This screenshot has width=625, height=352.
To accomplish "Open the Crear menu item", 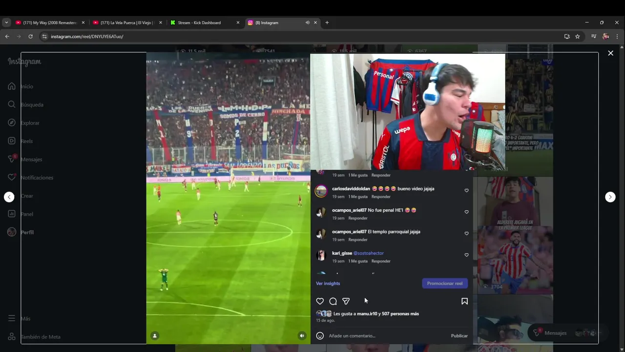I will [x=21, y=196].
